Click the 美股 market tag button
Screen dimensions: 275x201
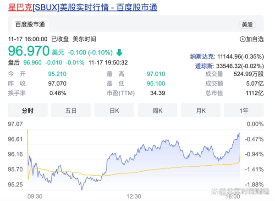(247, 25)
